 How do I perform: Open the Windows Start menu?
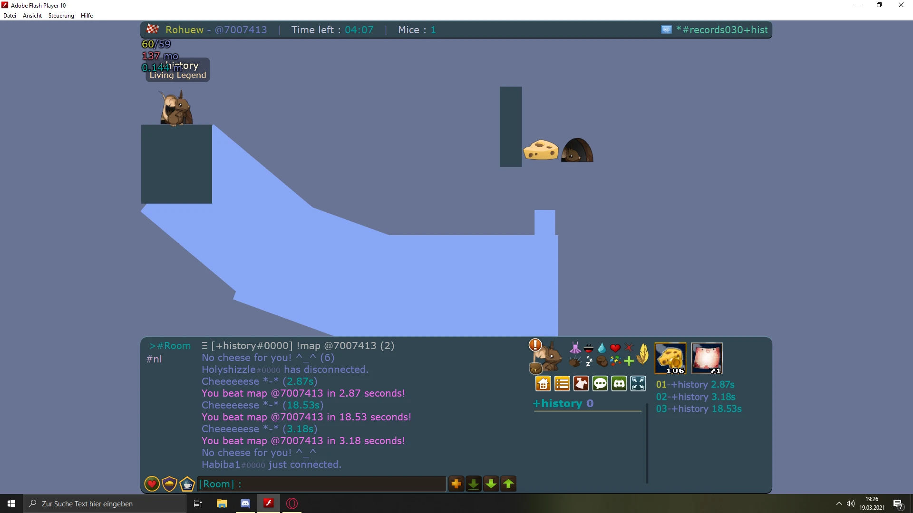(11, 503)
